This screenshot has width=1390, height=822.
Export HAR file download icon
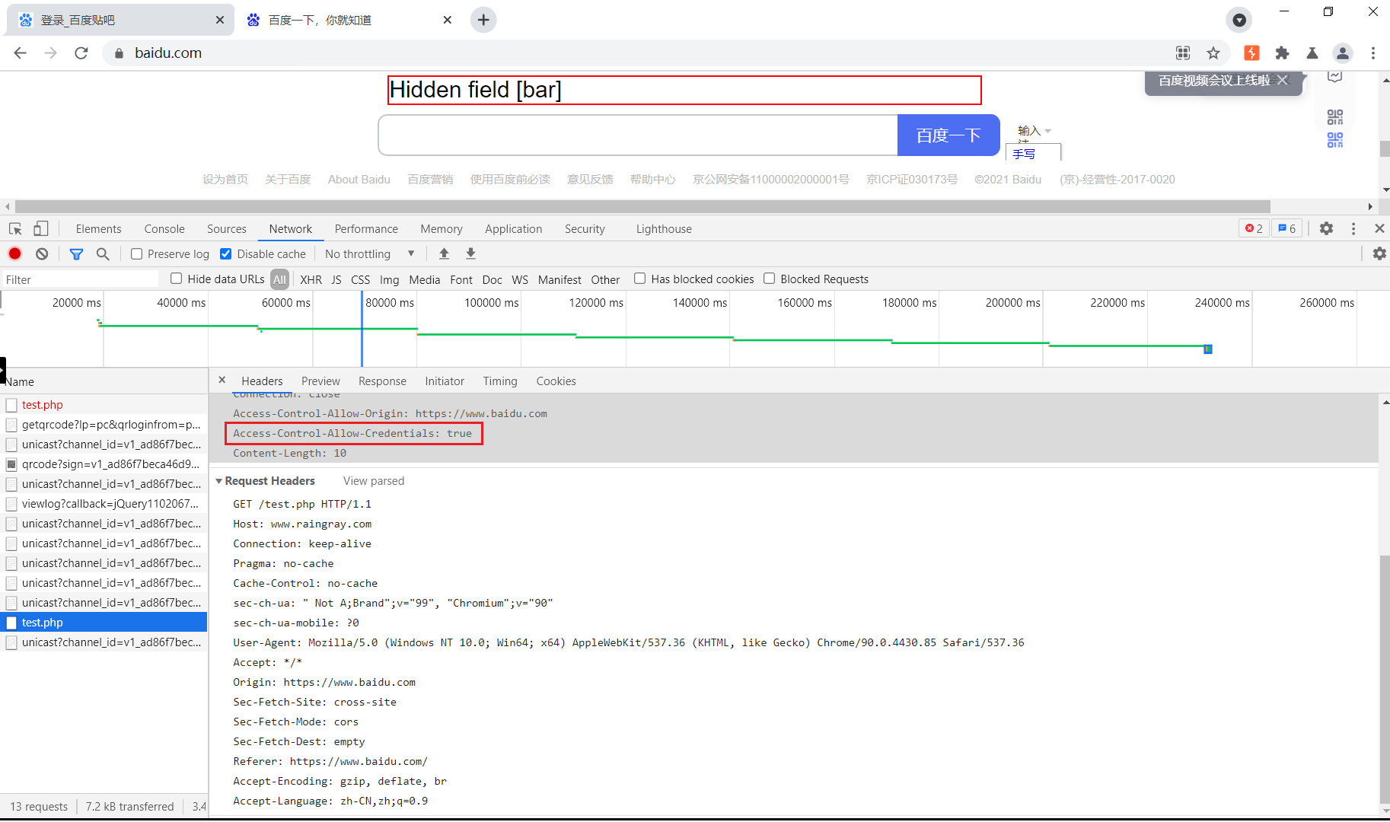tap(470, 253)
